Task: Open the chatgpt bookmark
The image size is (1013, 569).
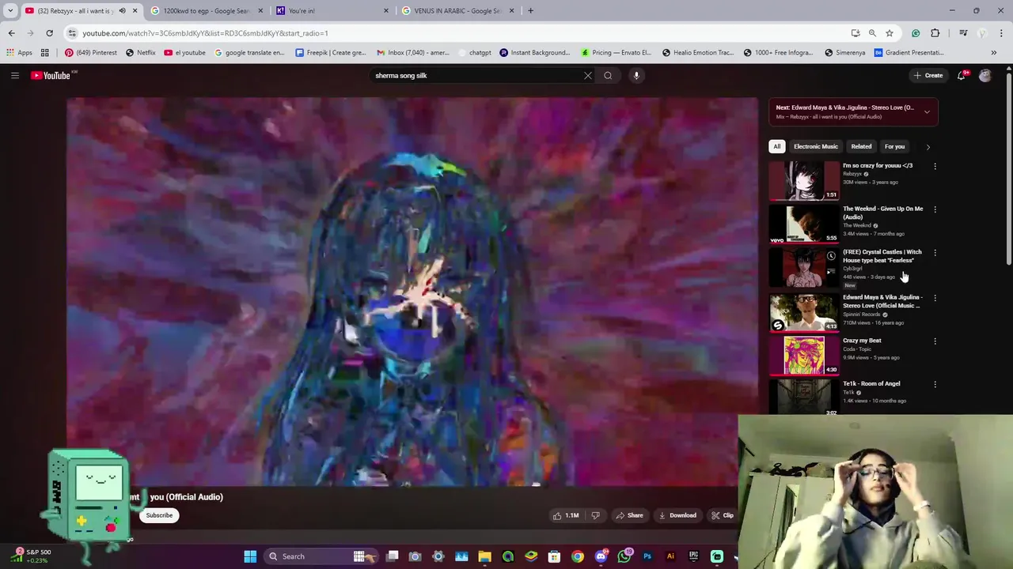Action: [x=473, y=52]
